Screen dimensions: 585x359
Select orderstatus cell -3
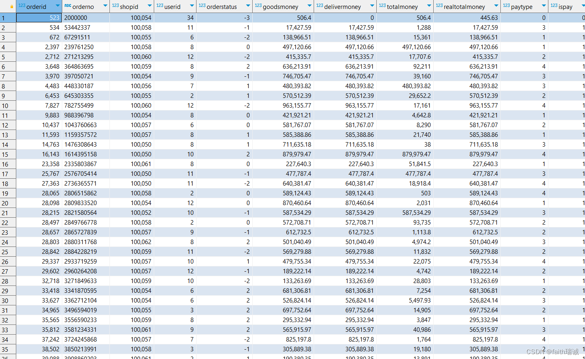tap(224, 18)
